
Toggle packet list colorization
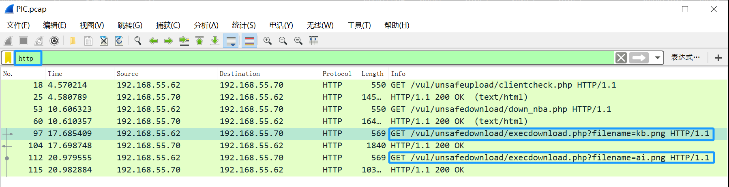pos(249,41)
